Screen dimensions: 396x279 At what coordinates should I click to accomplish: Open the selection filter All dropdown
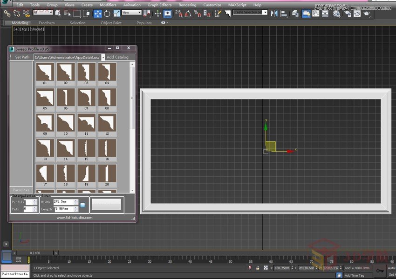click(43, 12)
